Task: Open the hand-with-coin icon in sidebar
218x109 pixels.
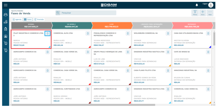Action: click(x=5, y=22)
